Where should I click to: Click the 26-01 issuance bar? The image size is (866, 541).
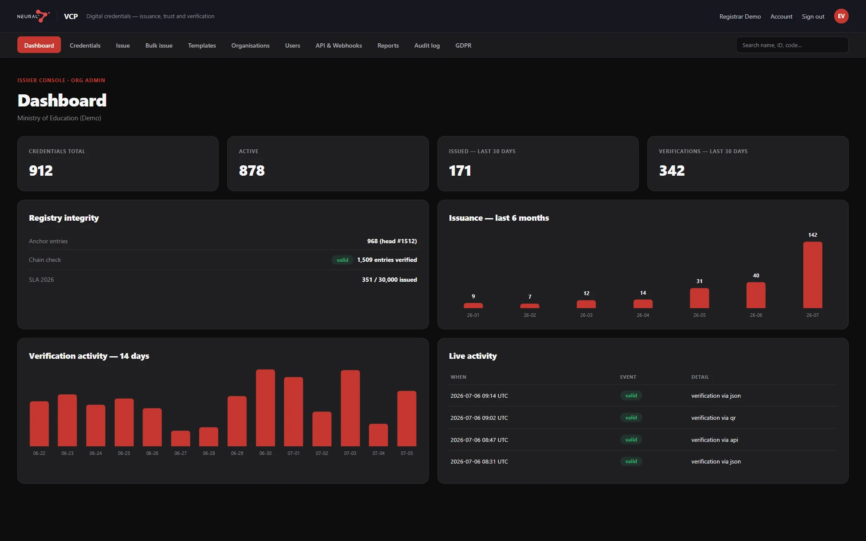tap(473, 306)
